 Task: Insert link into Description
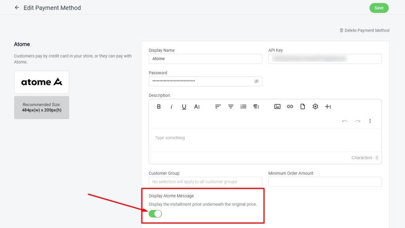coord(290,107)
